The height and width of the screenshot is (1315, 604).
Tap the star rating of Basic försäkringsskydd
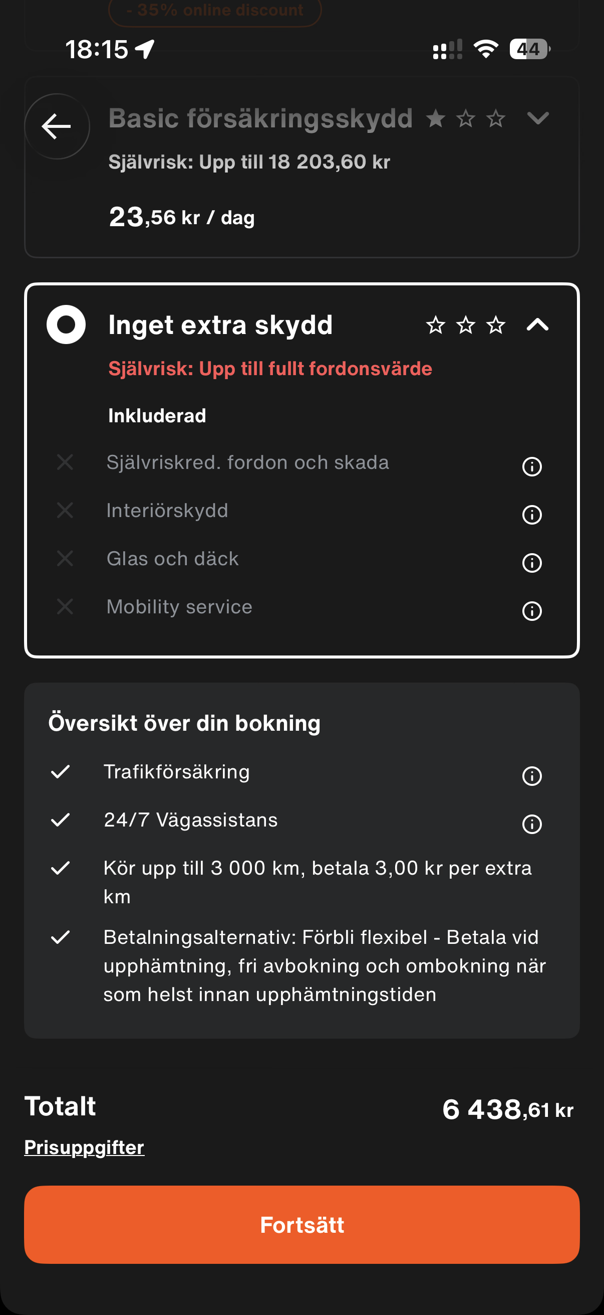pyautogui.click(x=465, y=118)
